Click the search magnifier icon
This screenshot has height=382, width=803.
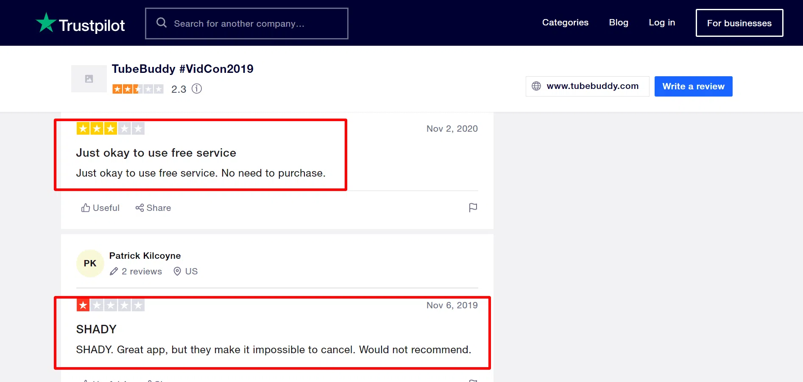point(162,23)
